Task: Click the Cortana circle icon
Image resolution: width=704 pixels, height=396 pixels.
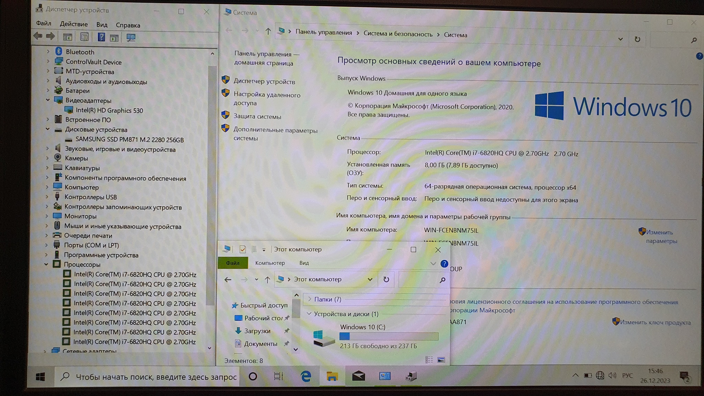Action: [x=253, y=376]
